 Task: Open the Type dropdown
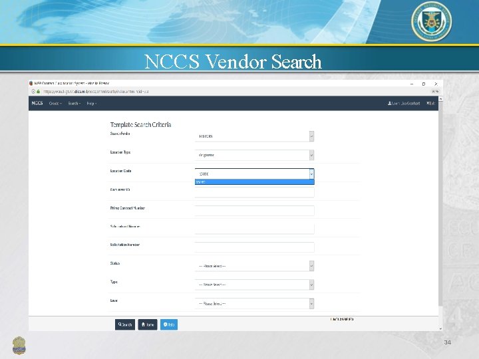point(254,285)
